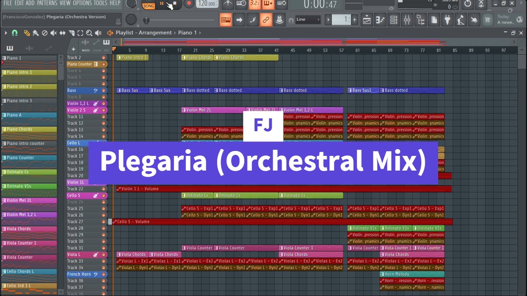This screenshot has width=527, height=296.
Task: Open the Line snap dropdown
Action: [x=307, y=20]
